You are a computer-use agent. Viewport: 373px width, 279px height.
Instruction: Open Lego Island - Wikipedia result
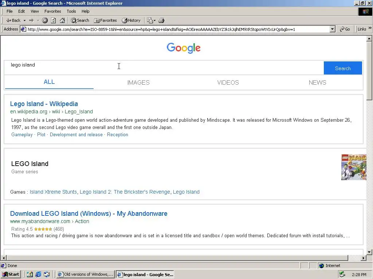tap(44, 104)
